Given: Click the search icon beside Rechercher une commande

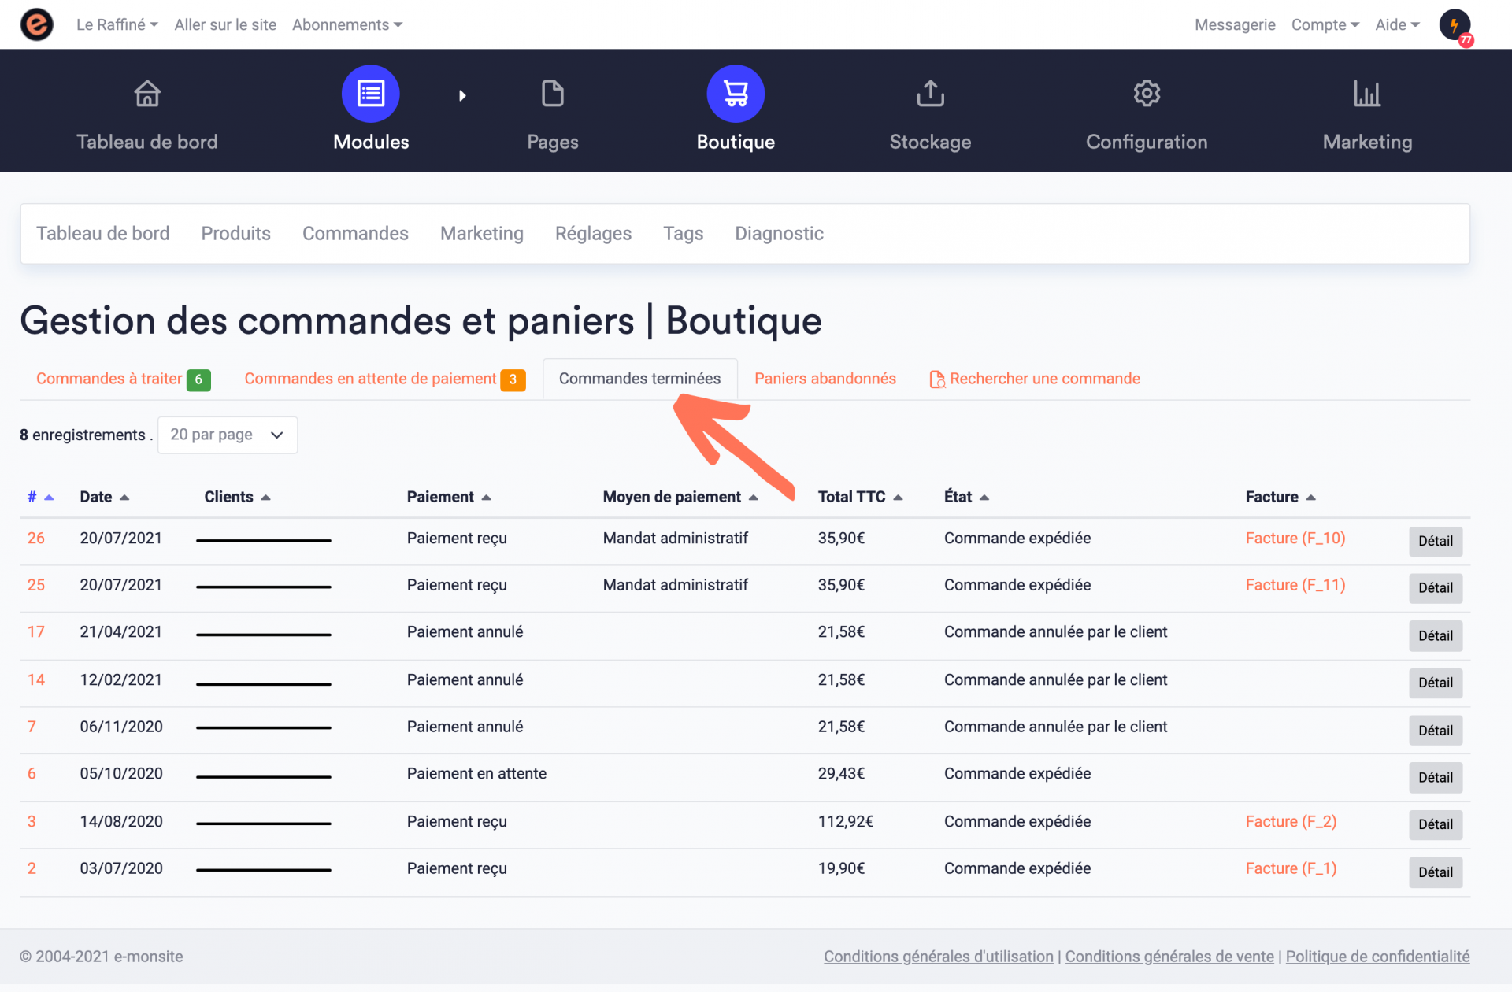Looking at the screenshot, I should tap(937, 379).
